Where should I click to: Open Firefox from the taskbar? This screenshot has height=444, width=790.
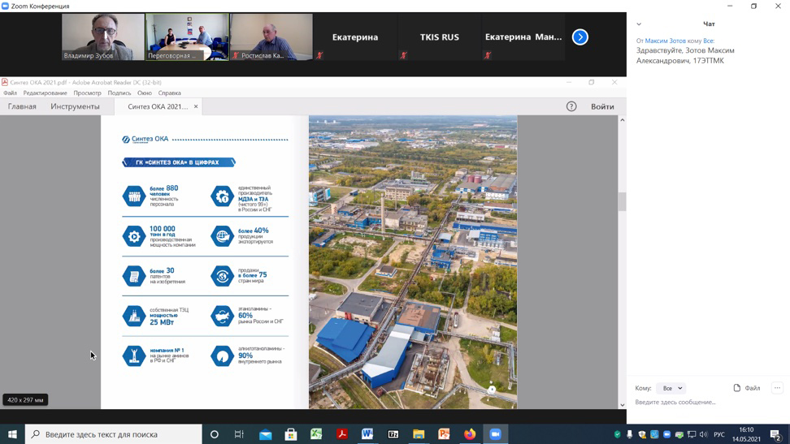470,434
